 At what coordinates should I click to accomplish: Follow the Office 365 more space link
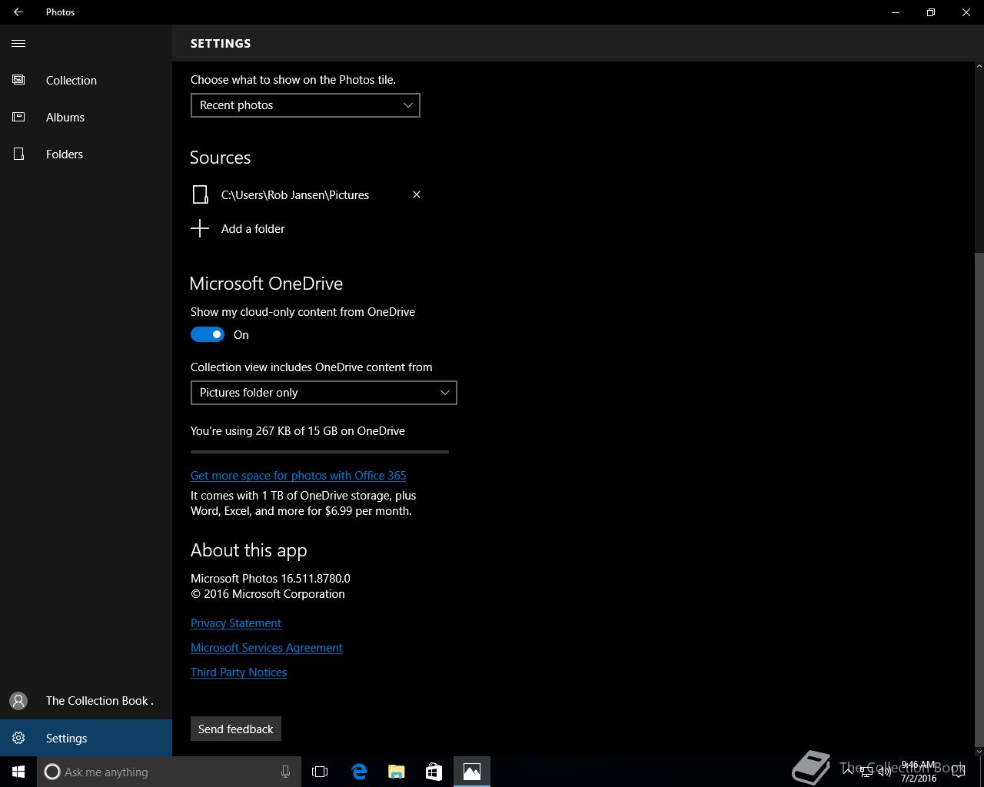[x=298, y=476]
